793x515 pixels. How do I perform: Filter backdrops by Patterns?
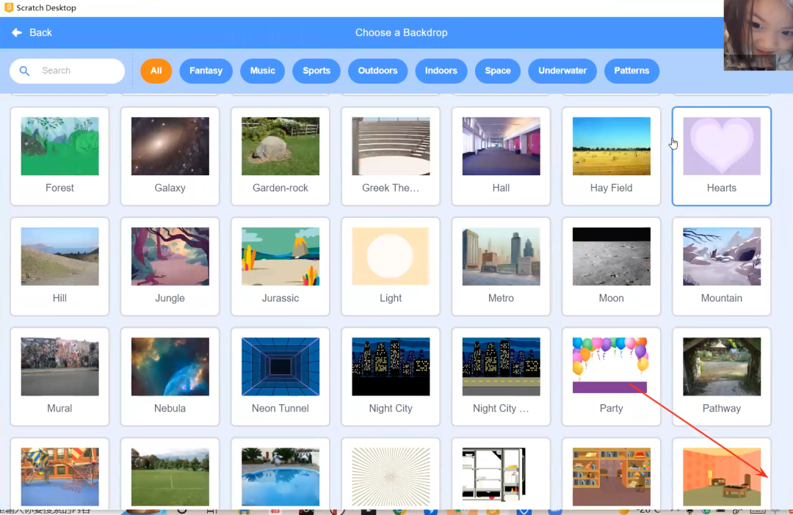[631, 70]
